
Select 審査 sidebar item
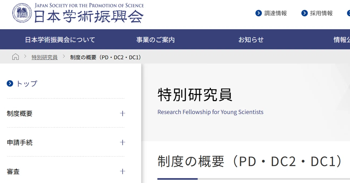click(x=13, y=171)
